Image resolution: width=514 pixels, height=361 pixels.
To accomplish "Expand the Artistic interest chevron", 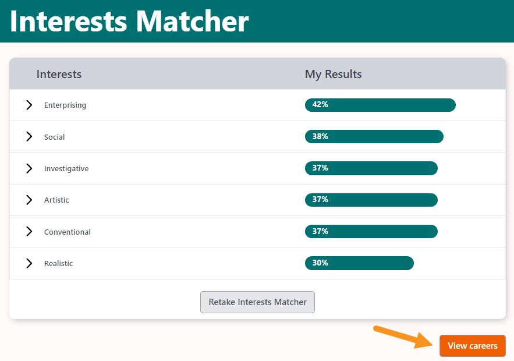I will click(29, 200).
